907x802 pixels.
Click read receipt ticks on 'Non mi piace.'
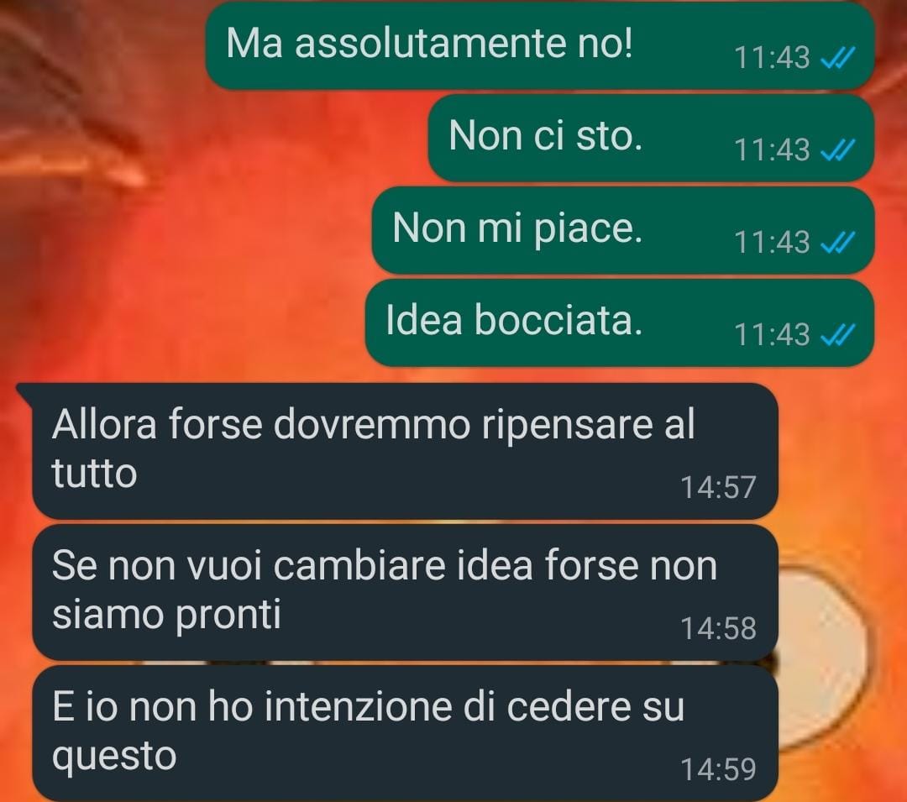point(837,242)
